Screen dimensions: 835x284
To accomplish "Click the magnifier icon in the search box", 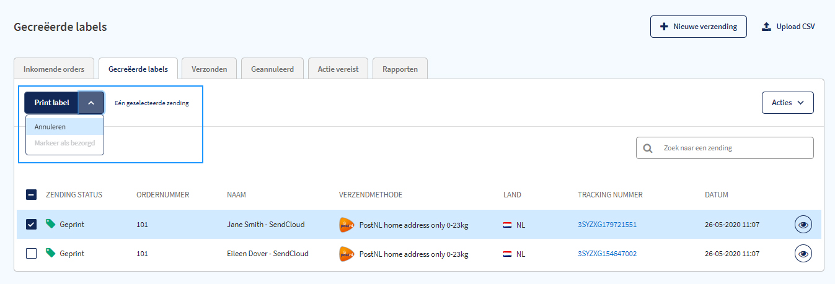I will click(x=648, y=148).
